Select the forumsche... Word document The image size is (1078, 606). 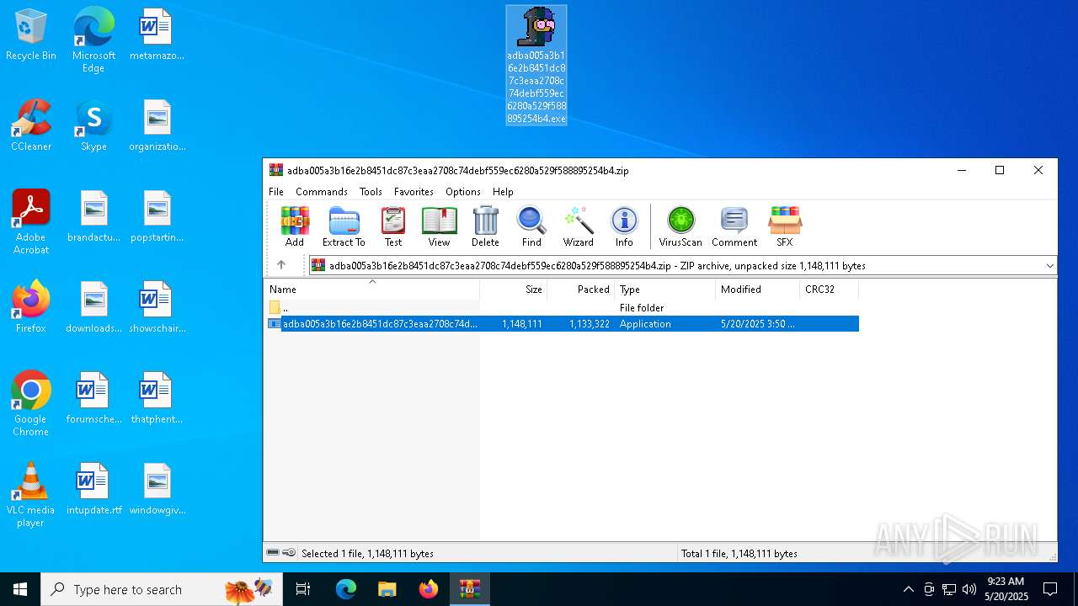point(93,398)
